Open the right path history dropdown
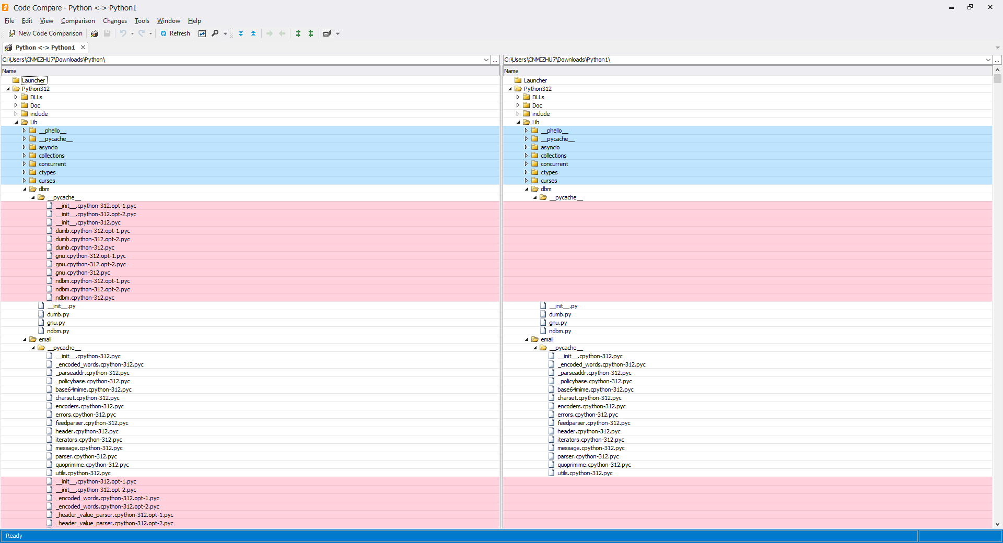 [x=988, y=60]
